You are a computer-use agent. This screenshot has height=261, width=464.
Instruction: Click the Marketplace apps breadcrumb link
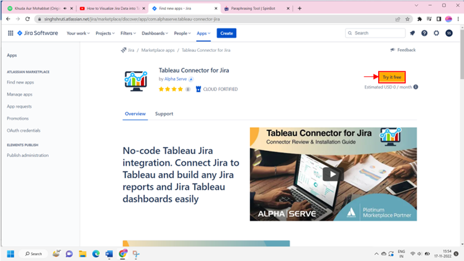[x=158, y=50]
